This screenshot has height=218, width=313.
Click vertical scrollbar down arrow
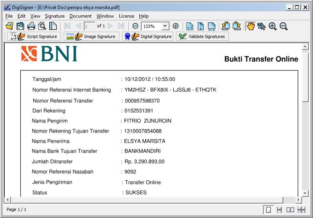tap(305, 193)
